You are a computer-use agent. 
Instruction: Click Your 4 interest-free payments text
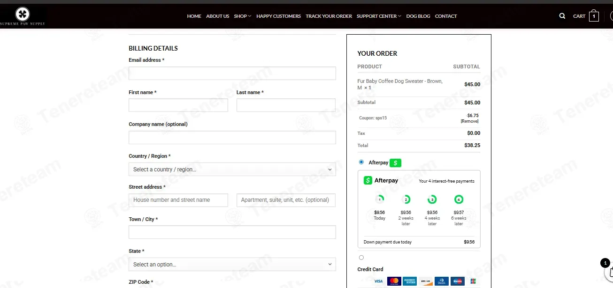(446, 181)
